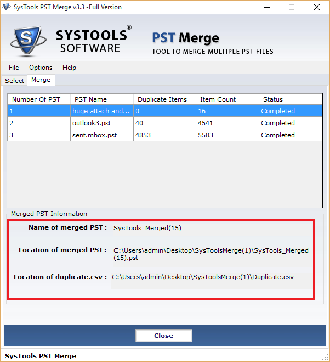Minimize the PST Merge window

[267, 7]
